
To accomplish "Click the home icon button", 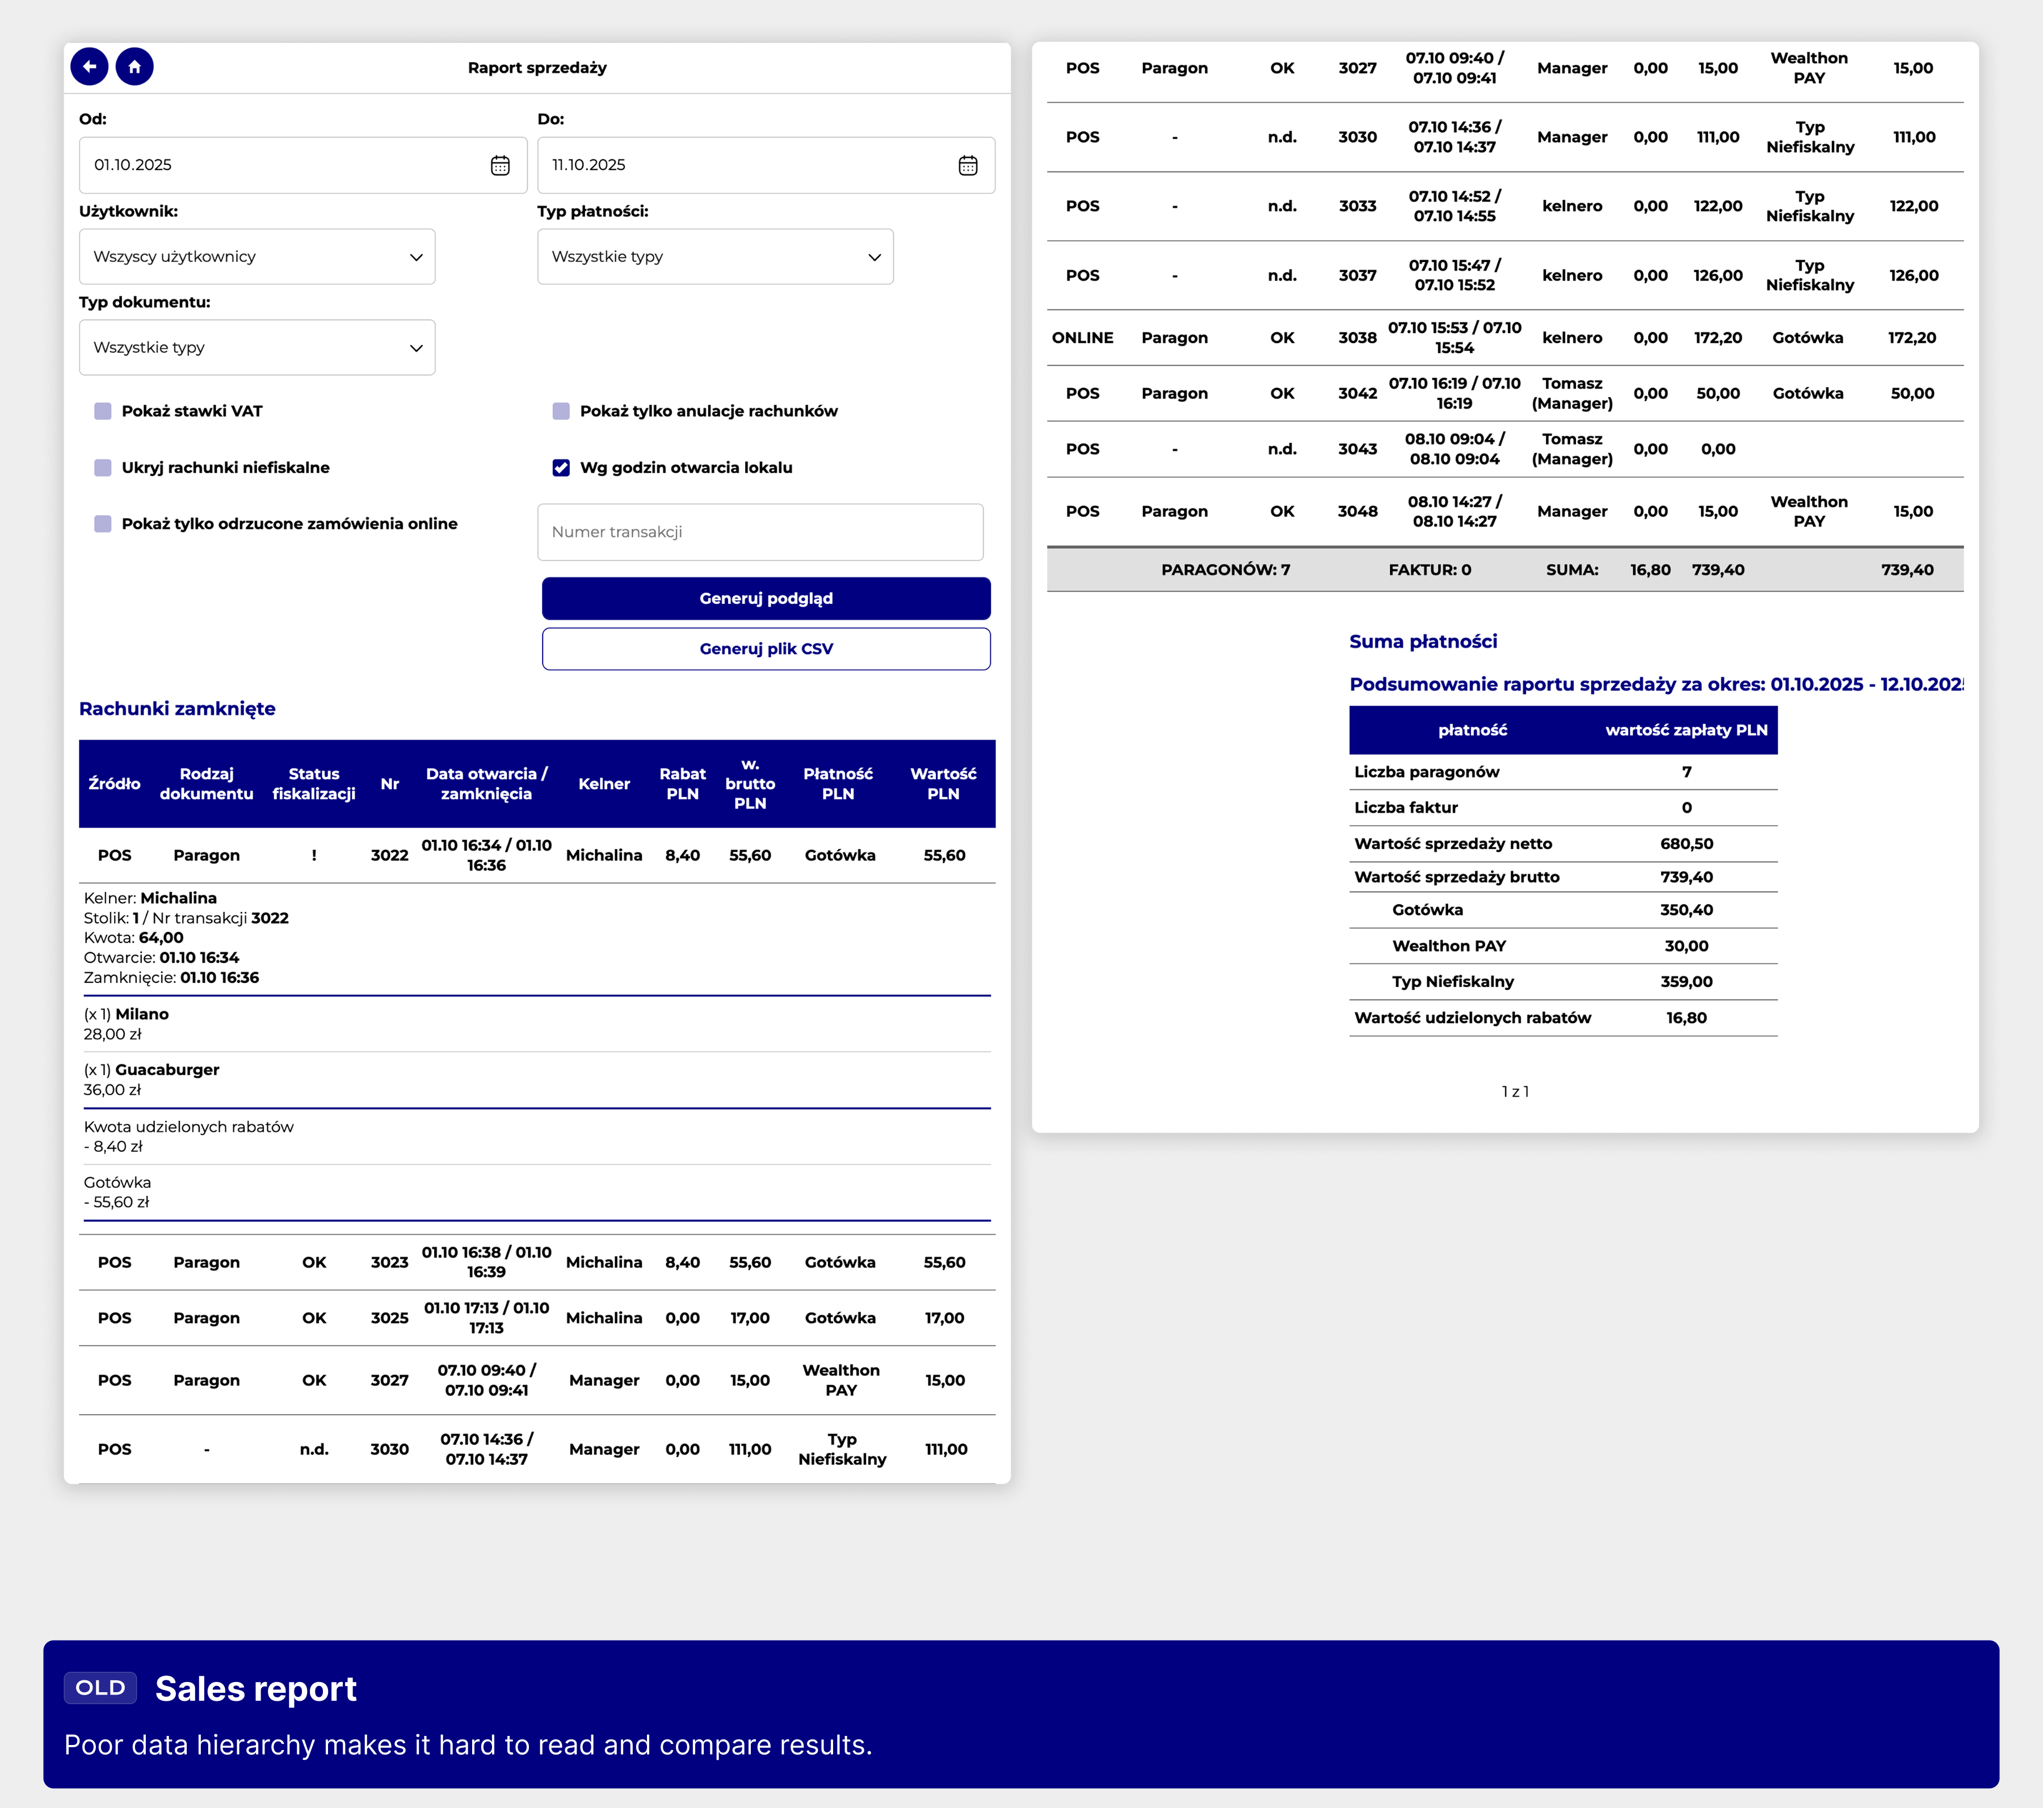I will point(134,67).
